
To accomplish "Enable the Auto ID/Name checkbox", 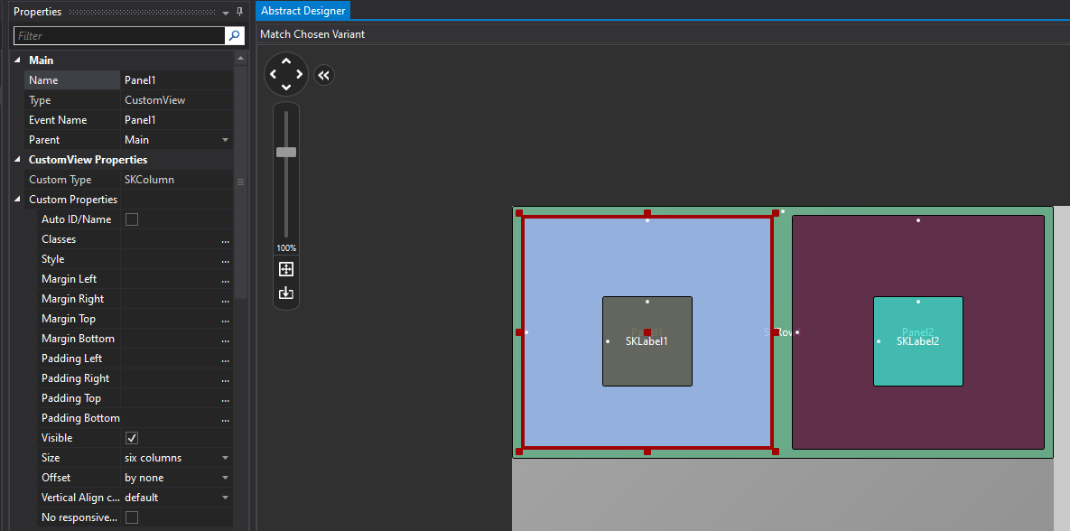I will [132, 219].
